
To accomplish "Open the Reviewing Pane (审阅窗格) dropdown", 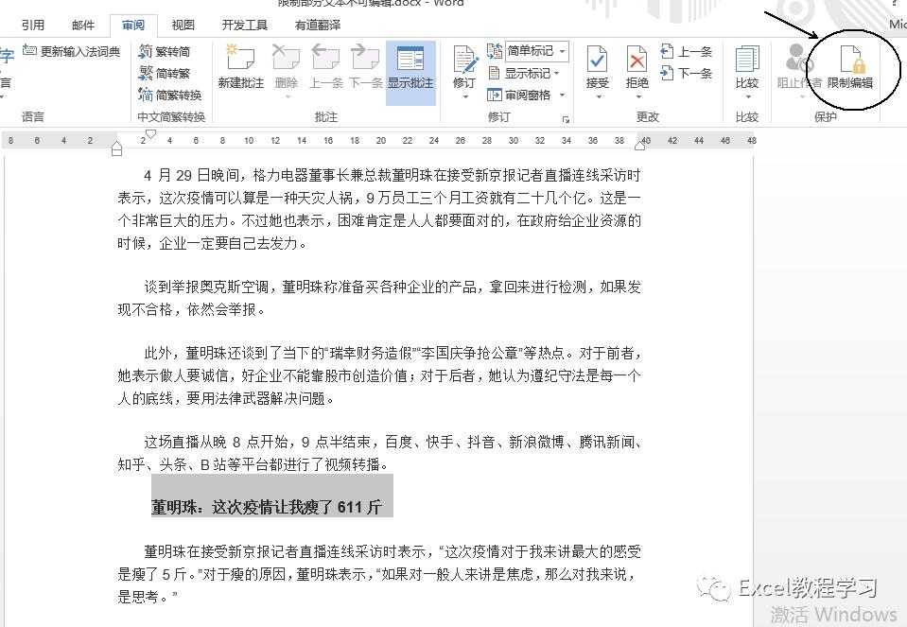I will (x=530, y=95).
